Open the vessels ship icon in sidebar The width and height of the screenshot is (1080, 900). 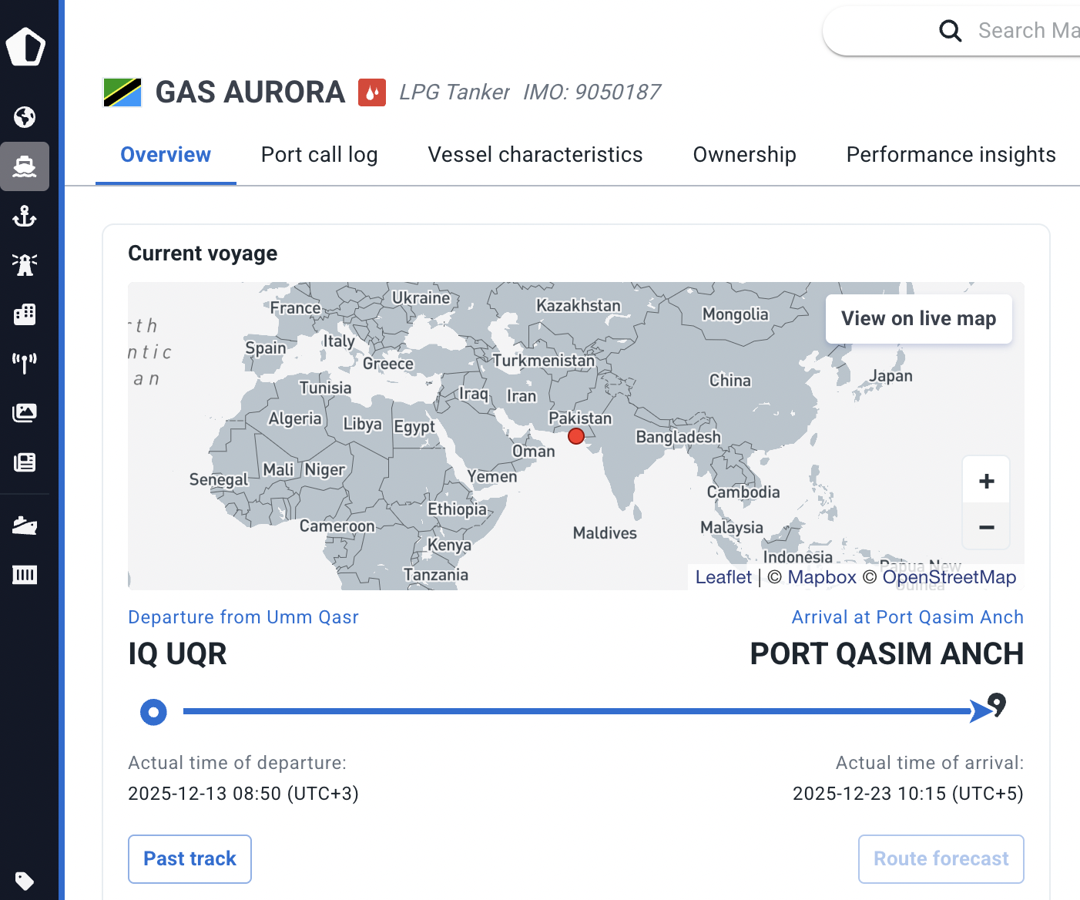pos(25,166)
